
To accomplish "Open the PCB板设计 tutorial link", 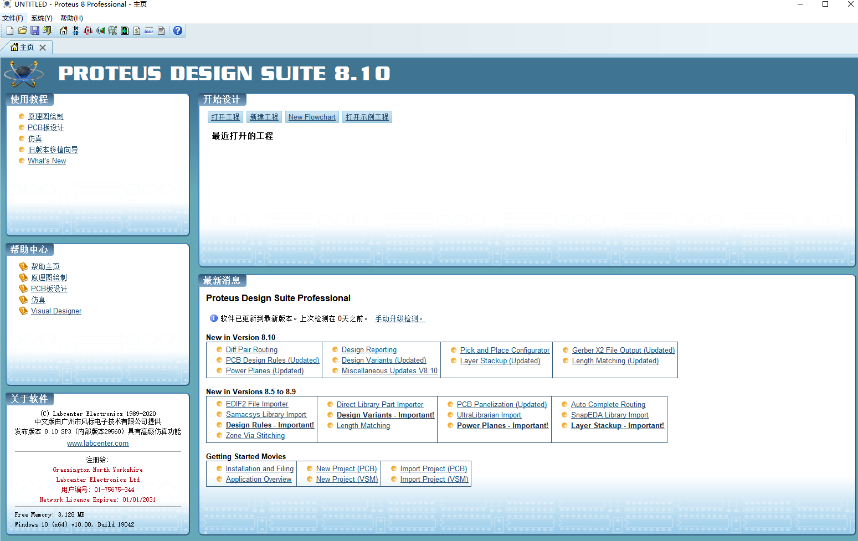I will point(45,127).
